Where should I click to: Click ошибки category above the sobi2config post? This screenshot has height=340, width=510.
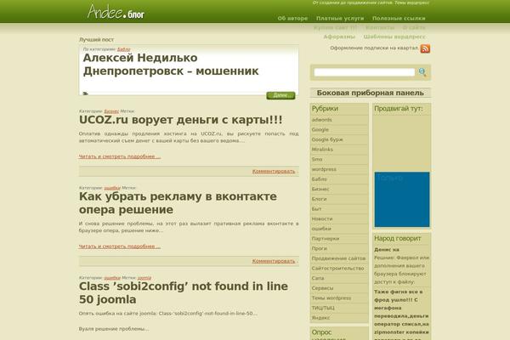[112, 278]
